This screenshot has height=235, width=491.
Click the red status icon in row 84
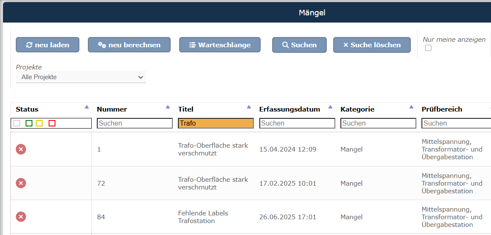pos(21,217)
